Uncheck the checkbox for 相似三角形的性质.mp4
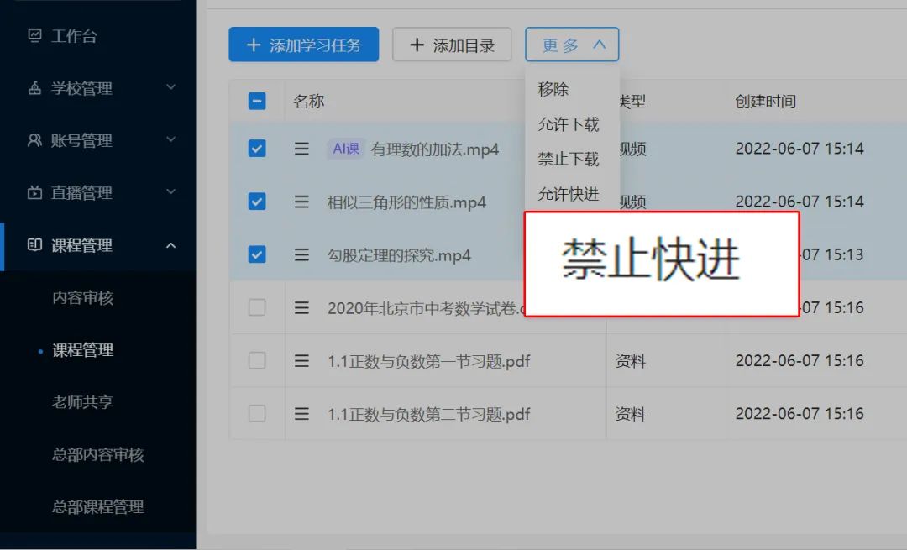The width and height of the screenshot is (907, 550). (x=257, y=202)
